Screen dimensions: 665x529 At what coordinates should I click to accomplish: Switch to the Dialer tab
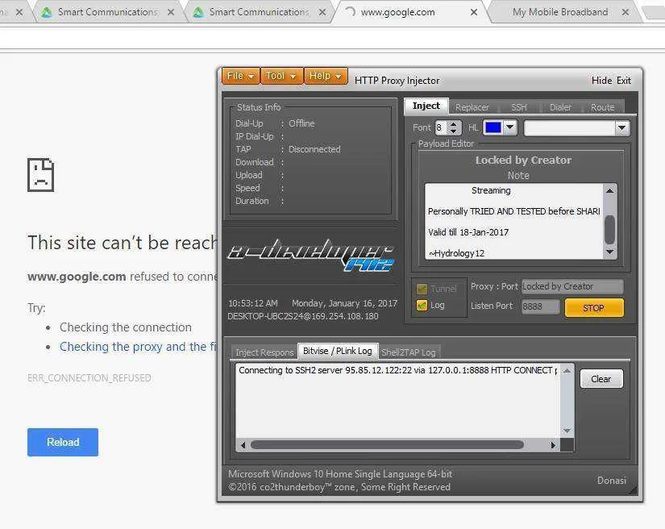[x=560, y=107]
